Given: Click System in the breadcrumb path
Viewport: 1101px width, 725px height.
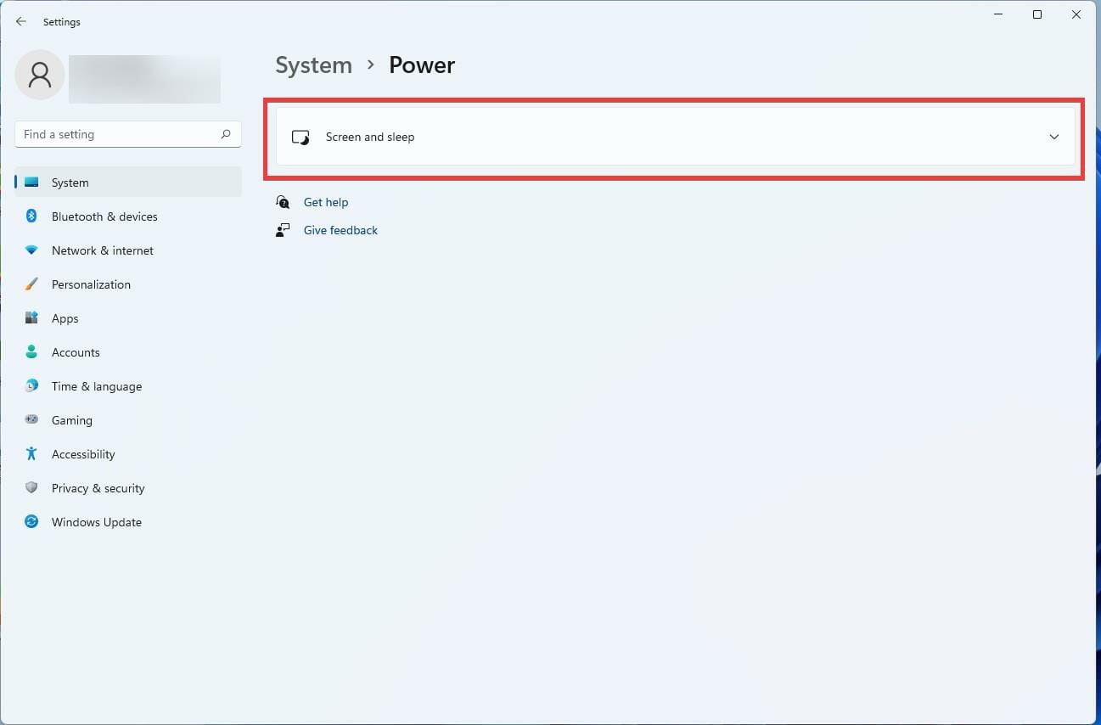Looking at the screenshot, I should point(313,65).
